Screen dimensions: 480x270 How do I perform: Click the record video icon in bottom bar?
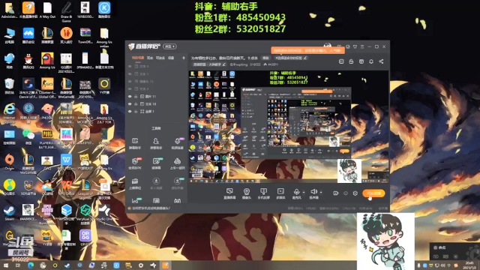point(335,193)
